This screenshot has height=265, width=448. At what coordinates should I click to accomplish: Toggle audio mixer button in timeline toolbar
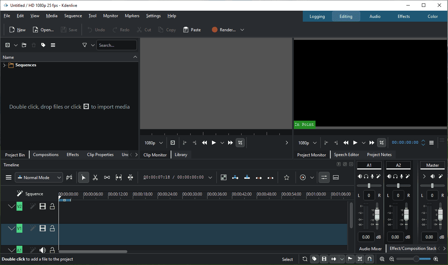pyautogui.click(x=324, y=177)
